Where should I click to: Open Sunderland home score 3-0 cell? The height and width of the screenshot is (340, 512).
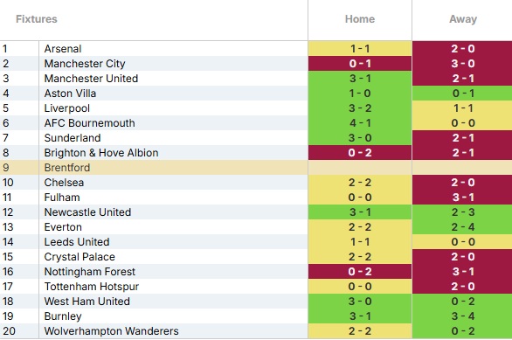[x=360, y=138]
